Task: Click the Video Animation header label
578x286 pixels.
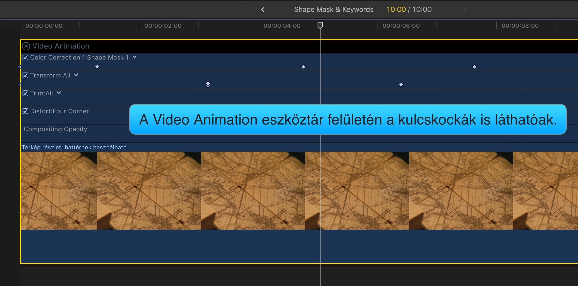Action: [61, 46]
